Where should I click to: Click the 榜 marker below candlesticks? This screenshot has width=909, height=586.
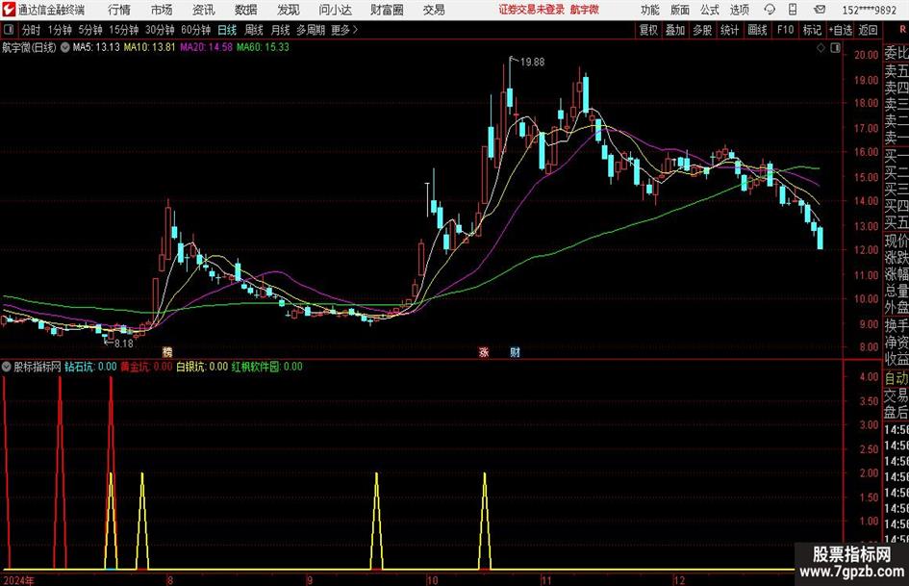(x=167, y=351)
